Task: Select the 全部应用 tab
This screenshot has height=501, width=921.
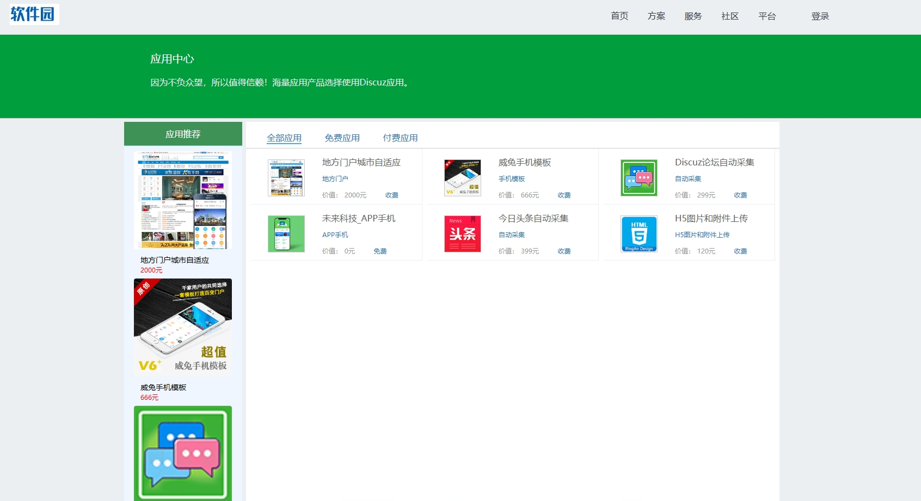Action: pos(284,138)
